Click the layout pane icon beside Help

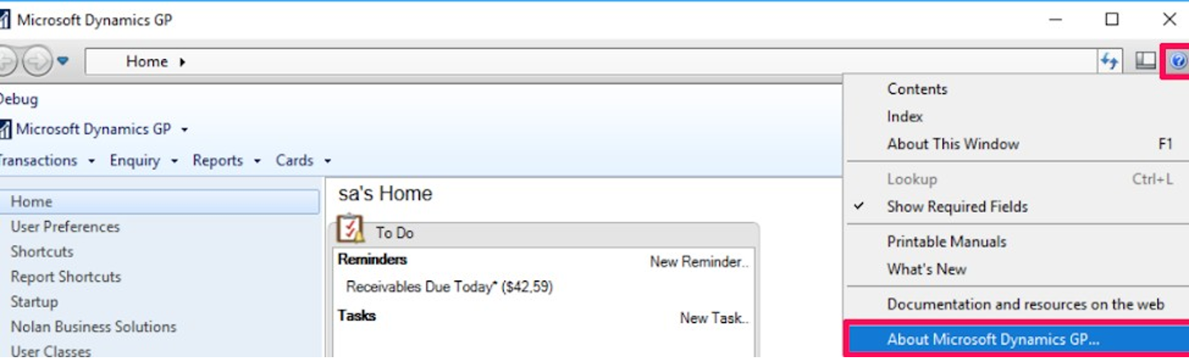(x=1145, y=61)
